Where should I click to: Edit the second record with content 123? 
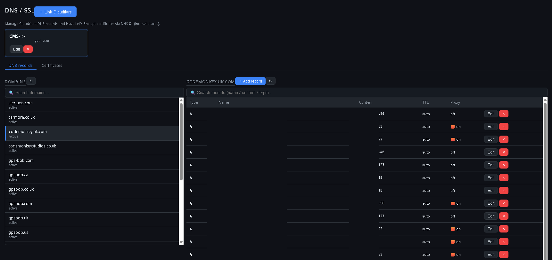coord(491,216)
